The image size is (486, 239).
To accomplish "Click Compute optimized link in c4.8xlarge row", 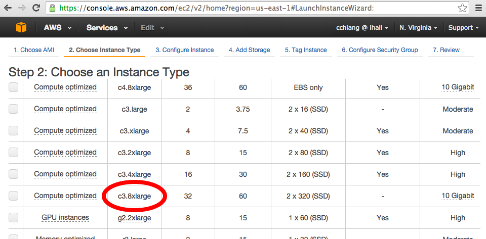I will point(65,87).
